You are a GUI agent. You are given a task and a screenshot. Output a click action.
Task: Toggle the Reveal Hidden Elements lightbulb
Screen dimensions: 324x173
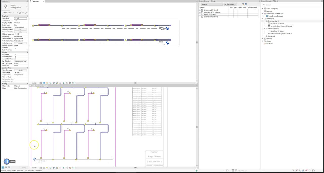pos(63,83)
